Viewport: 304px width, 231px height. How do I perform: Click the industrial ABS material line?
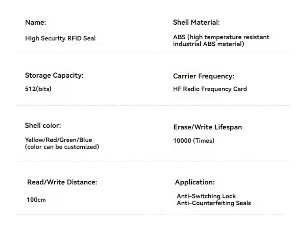coord(208,44)
